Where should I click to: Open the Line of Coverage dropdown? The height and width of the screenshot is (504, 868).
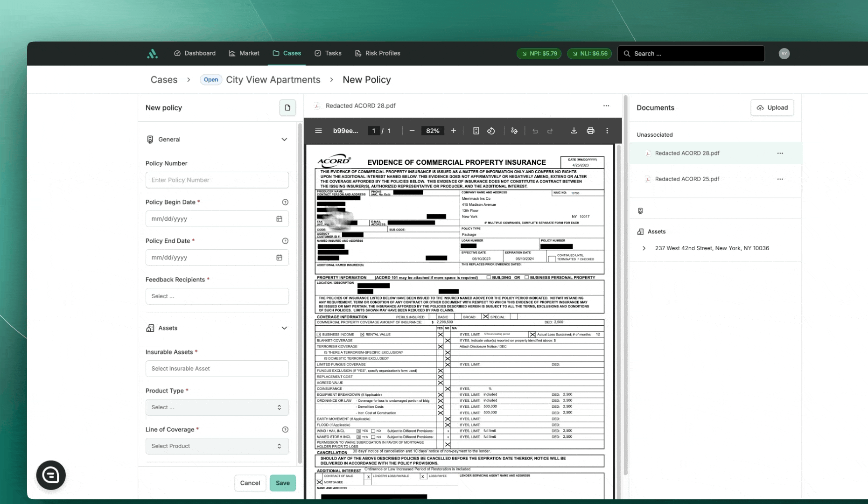(x=217, y=446)
